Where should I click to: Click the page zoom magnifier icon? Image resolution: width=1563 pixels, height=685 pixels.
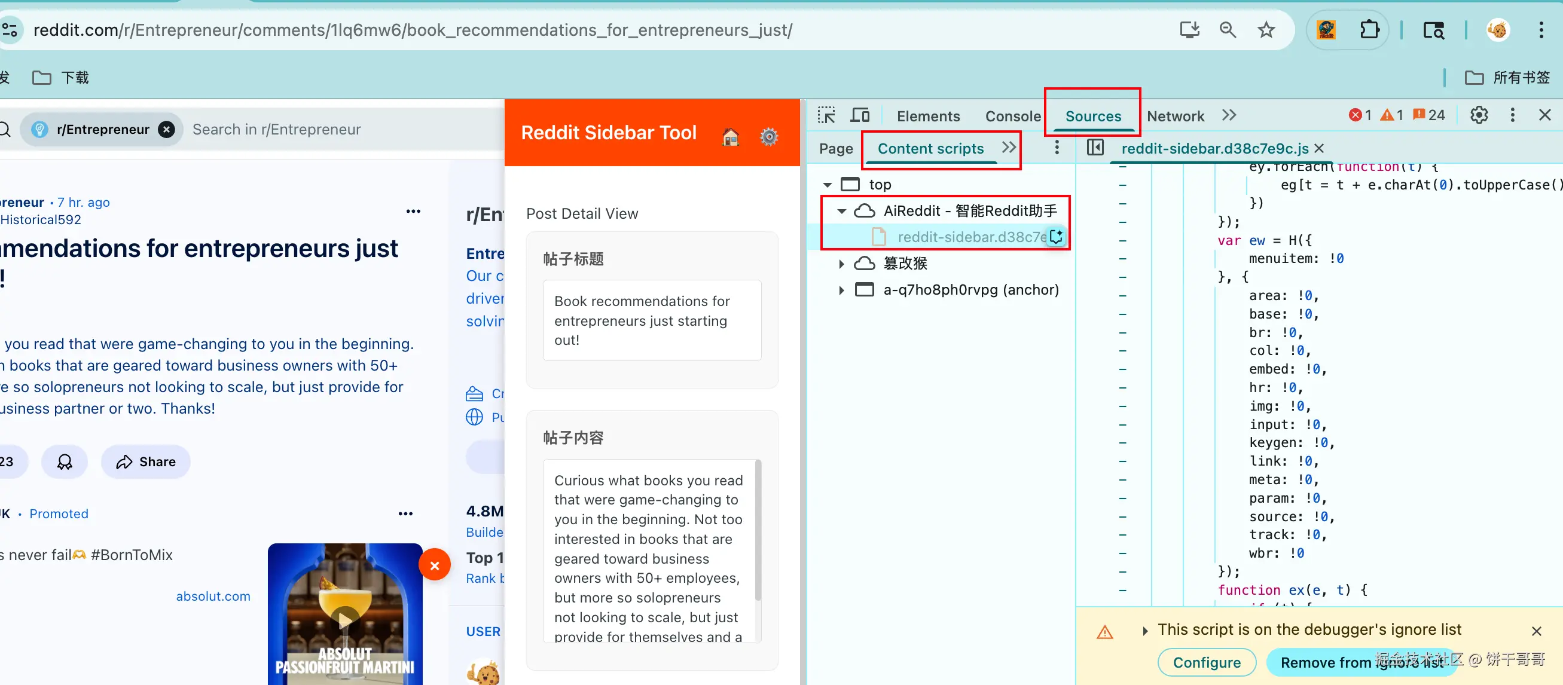pyautogui.click(x=1228, y=30)
